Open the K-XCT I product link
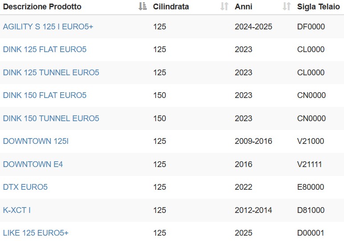Image resolution: width=344 pixels, height=241 pixels. (16, 210)
